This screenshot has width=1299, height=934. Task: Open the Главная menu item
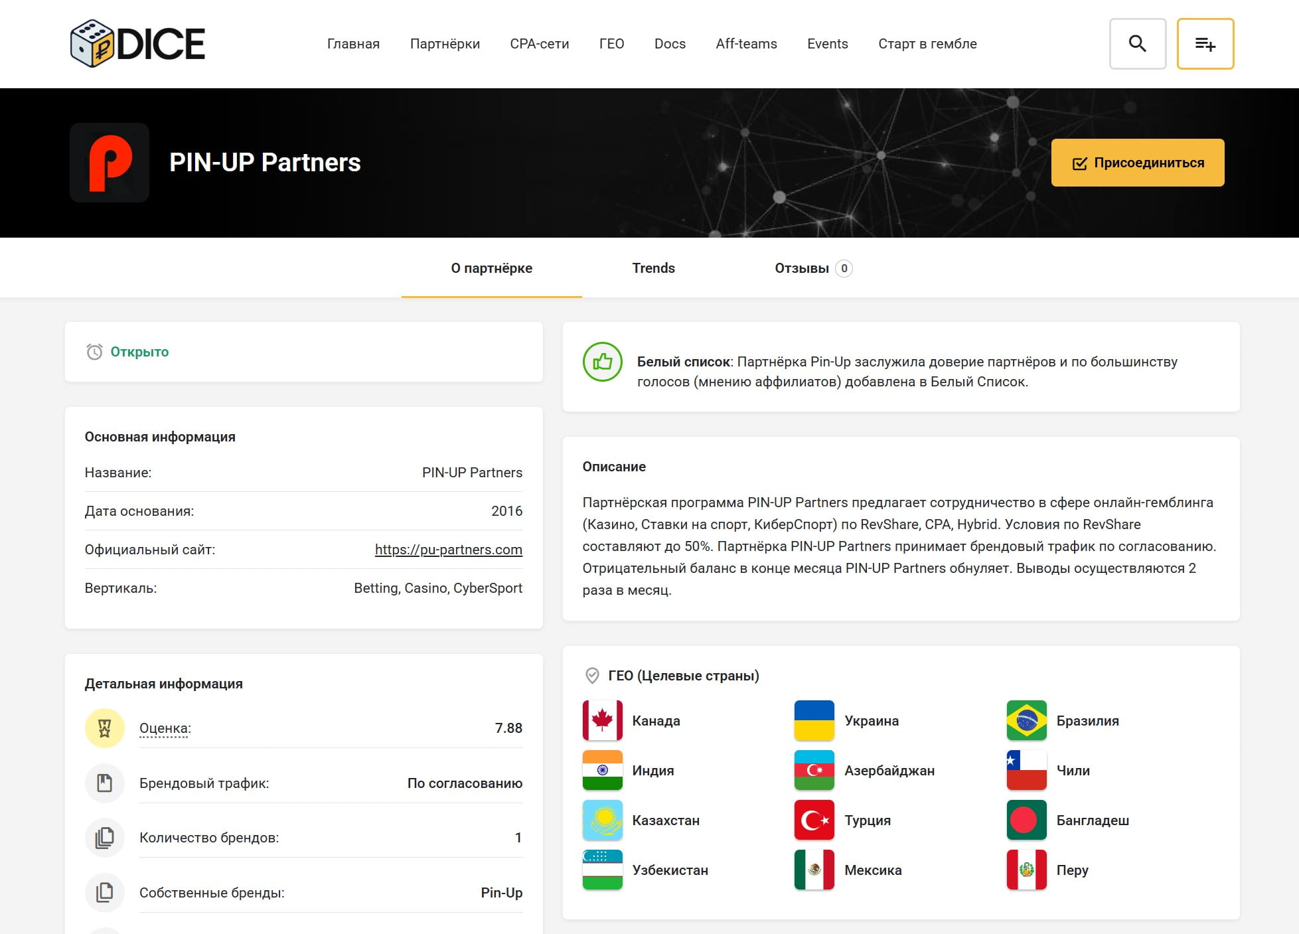click(x=353, y=44)
